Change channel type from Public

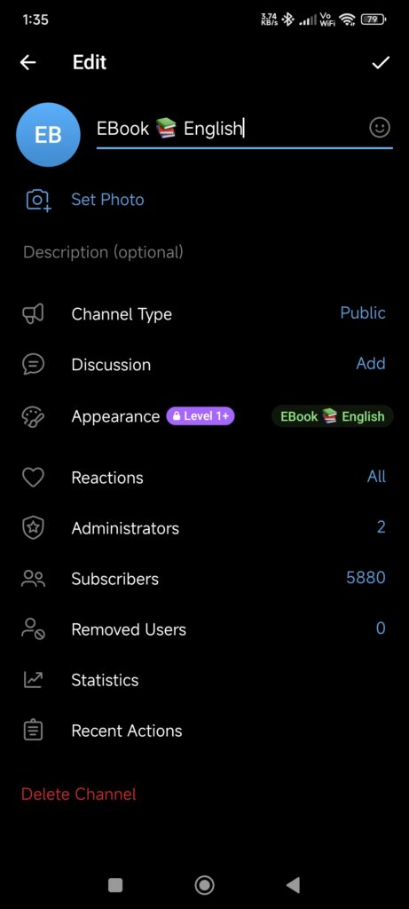coord(363,313)
